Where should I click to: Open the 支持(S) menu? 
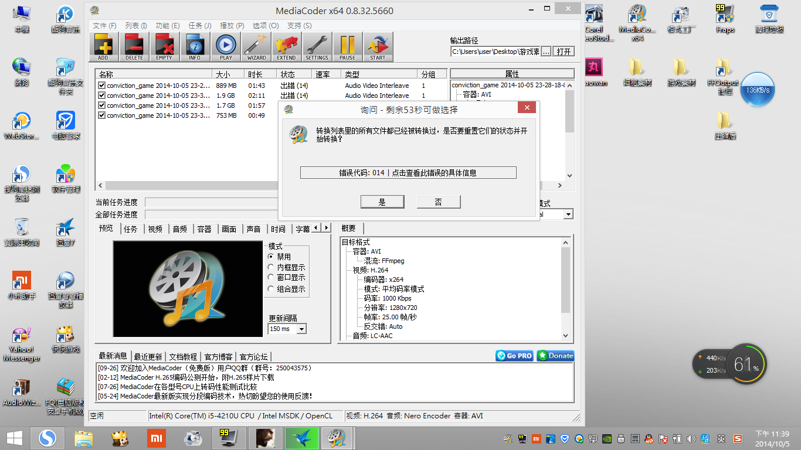[300, 26]
